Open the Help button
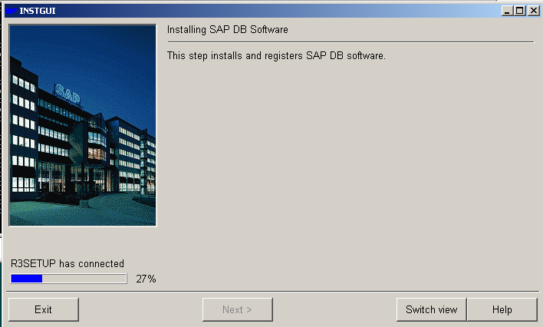 [502, 309]
